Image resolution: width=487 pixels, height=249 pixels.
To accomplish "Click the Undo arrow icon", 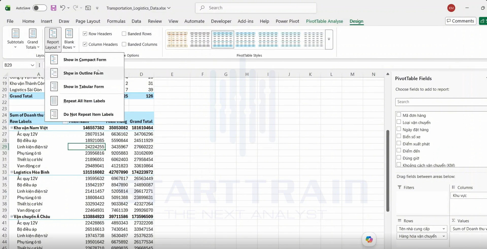I will coord(62,8).
